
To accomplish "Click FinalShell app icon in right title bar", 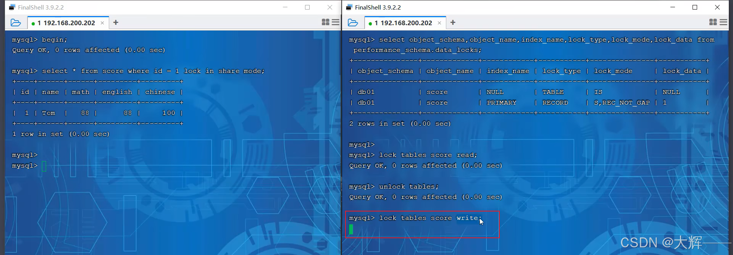I will pos(349,7).
